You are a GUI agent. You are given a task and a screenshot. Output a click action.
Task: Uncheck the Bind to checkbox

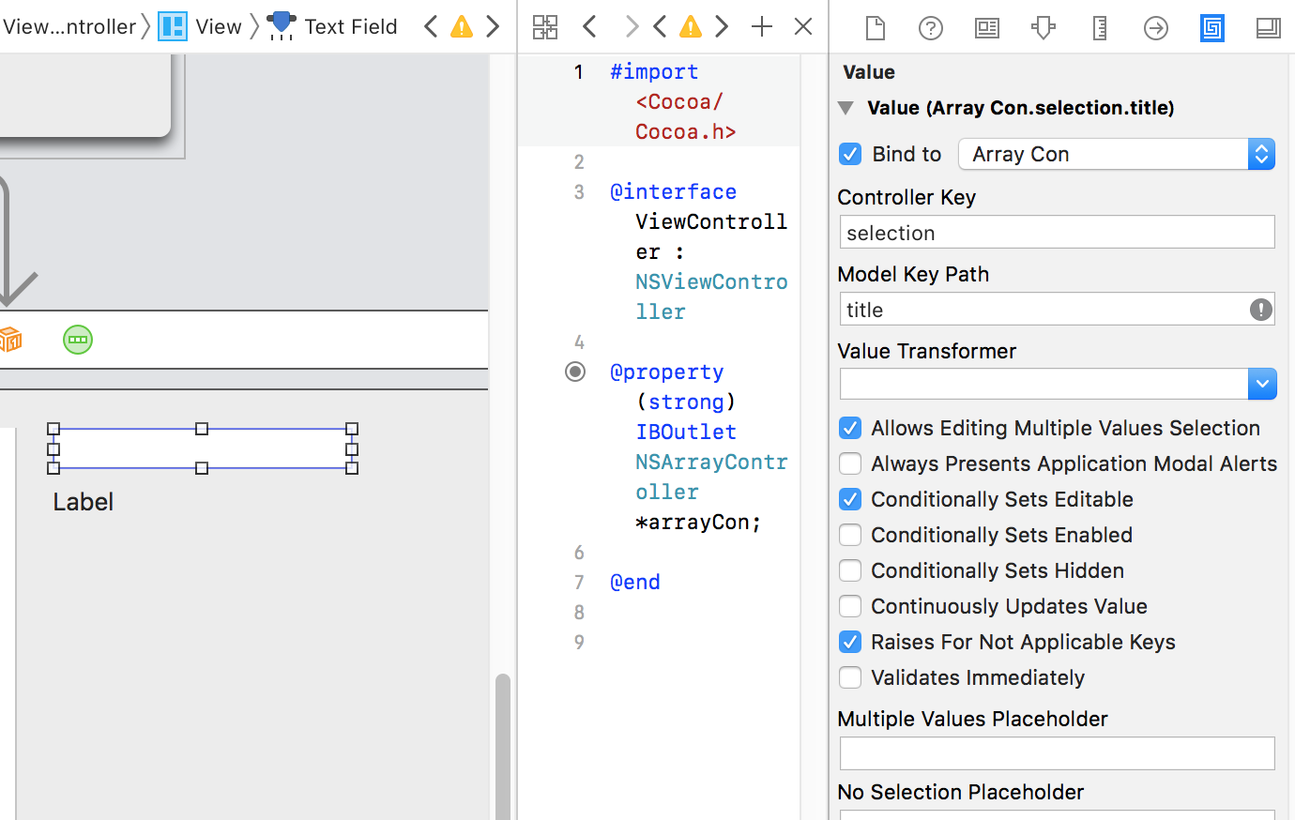pos(850,154)
